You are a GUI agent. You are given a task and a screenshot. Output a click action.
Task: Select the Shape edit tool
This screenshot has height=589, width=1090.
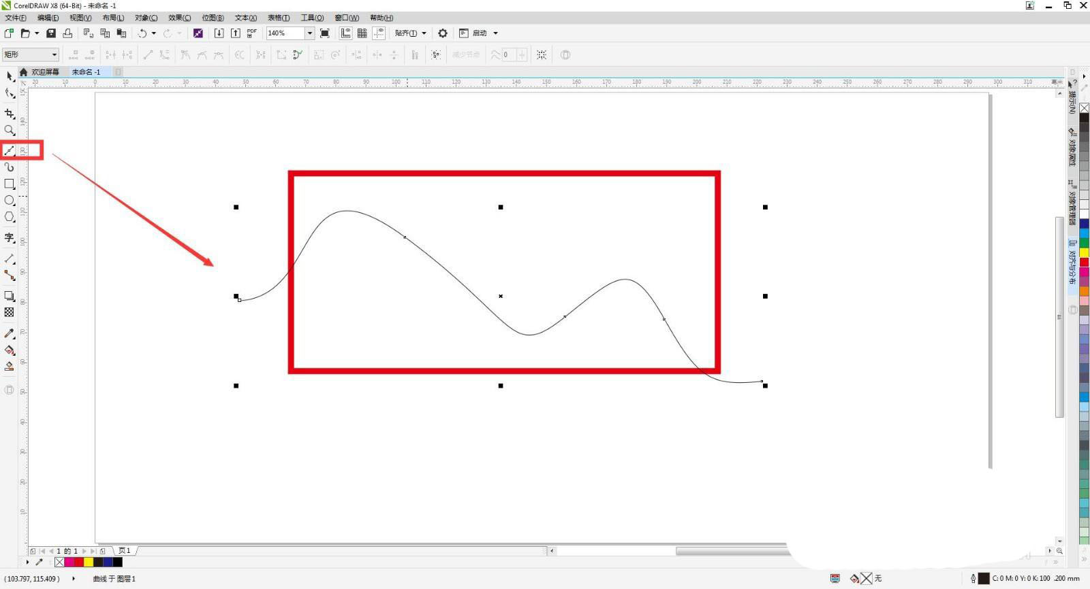coord(9,93)
